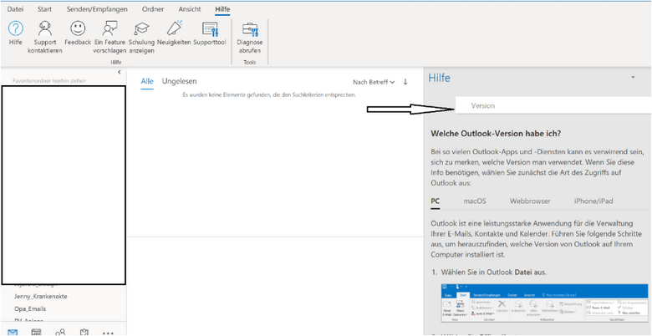
Task: Open the Datei menu tab
Action: [x=15, y=8]
